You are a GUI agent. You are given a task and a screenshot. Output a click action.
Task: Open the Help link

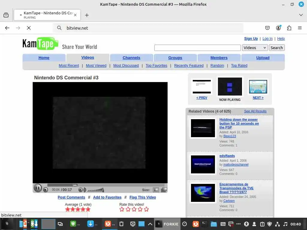281,39
